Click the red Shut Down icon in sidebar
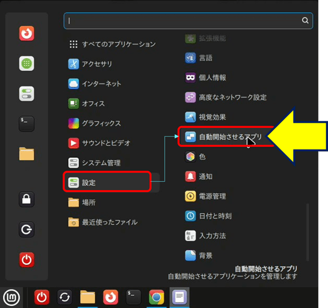328x308 pixels. point(27,260)
